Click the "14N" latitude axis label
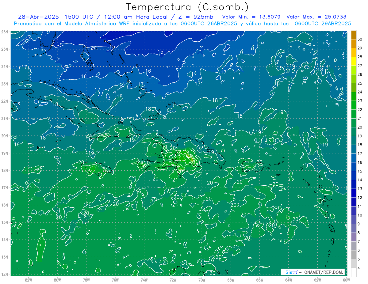The image size is (368, 284). point(4,240)
